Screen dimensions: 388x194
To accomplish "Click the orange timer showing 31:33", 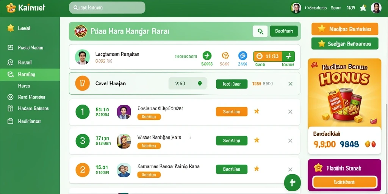I will click(x=268, y=56).
